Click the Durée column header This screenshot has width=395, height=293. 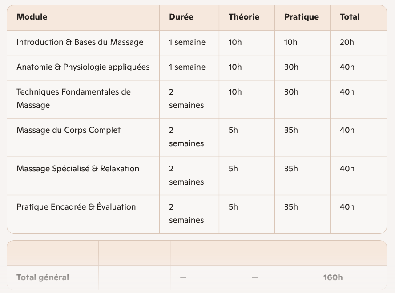181,17
